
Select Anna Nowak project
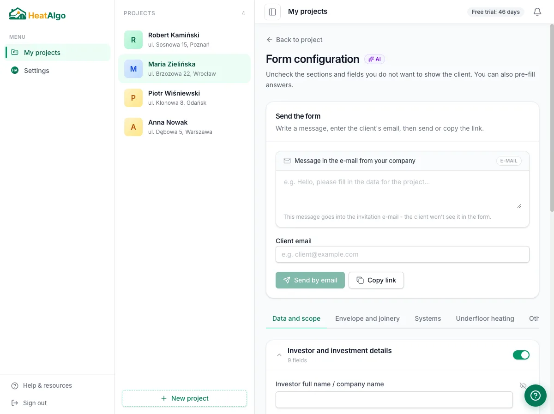point(184,127)
